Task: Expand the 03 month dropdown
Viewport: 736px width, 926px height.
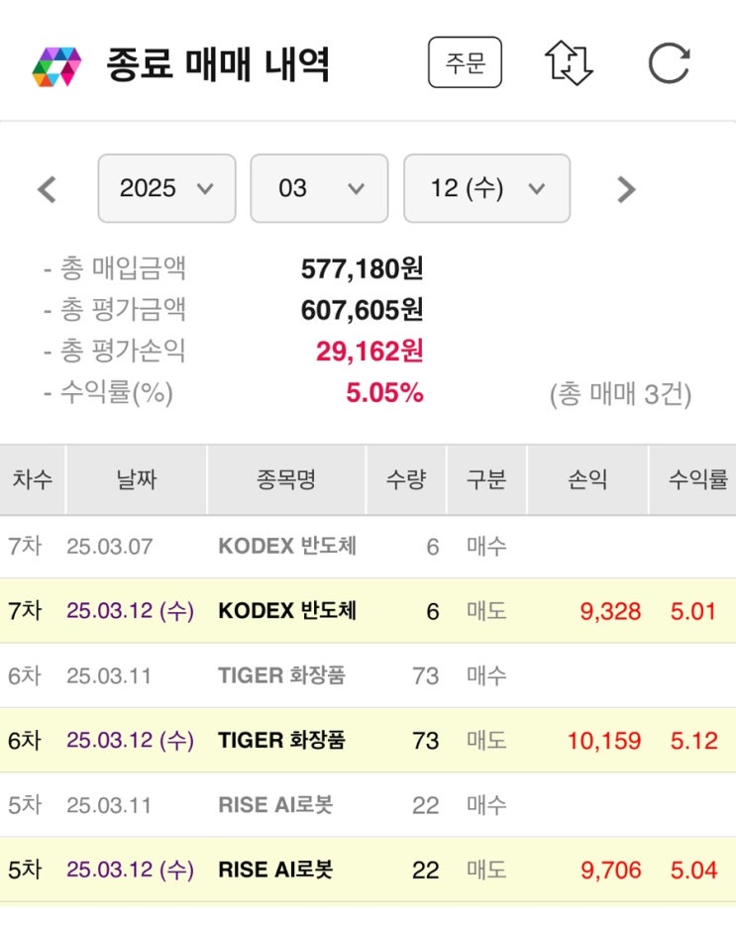Action: (319, 188)
